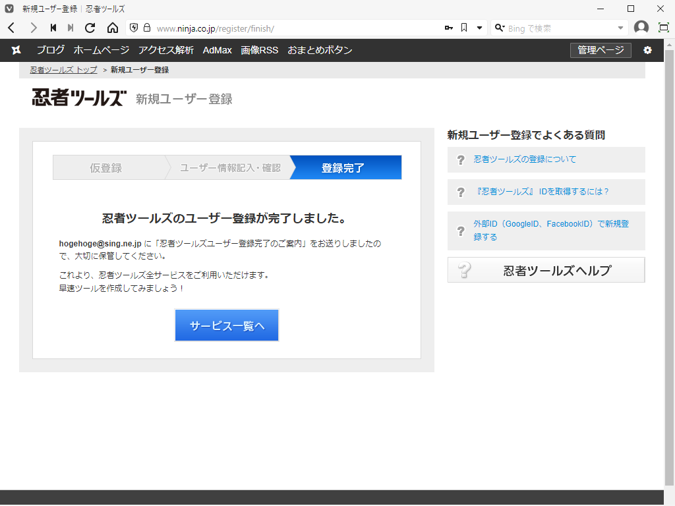Click the padlock site security icon
The height and width of the screenshot is (506, 675).
click(x=147, y=28)
